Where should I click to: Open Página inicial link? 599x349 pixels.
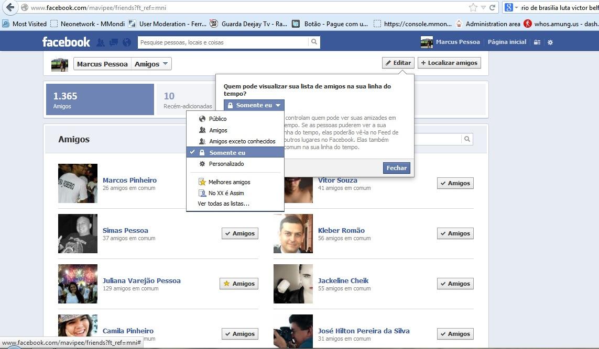[x=507, y=42]
